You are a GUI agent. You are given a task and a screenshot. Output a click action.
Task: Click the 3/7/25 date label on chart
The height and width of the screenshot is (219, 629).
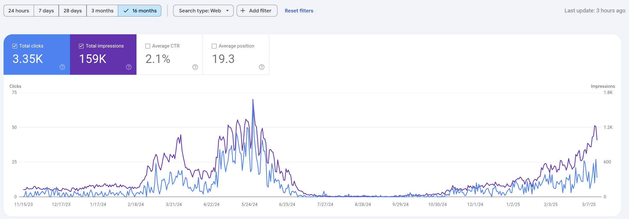[x=589, y=205]
